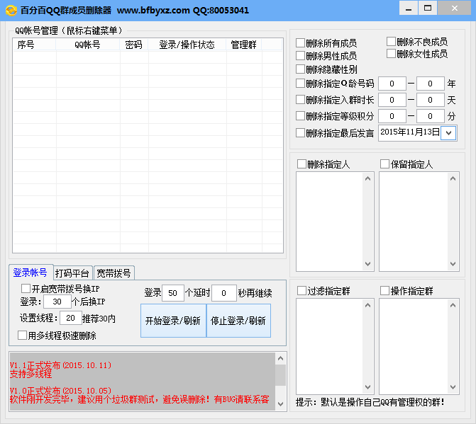Click the 延时 seconds input field

(x=223, y=293)
